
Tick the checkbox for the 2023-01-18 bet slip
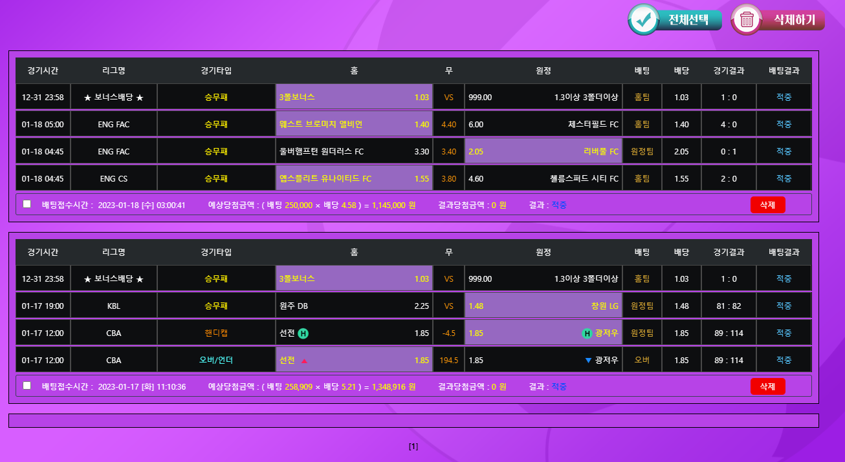pyautogui.click(x=27, y=204)
